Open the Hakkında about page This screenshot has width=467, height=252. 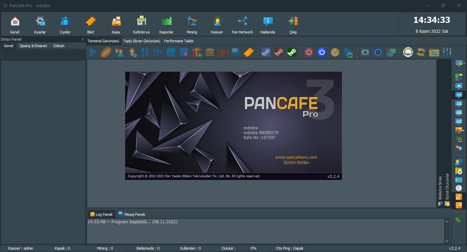(268, 25)
